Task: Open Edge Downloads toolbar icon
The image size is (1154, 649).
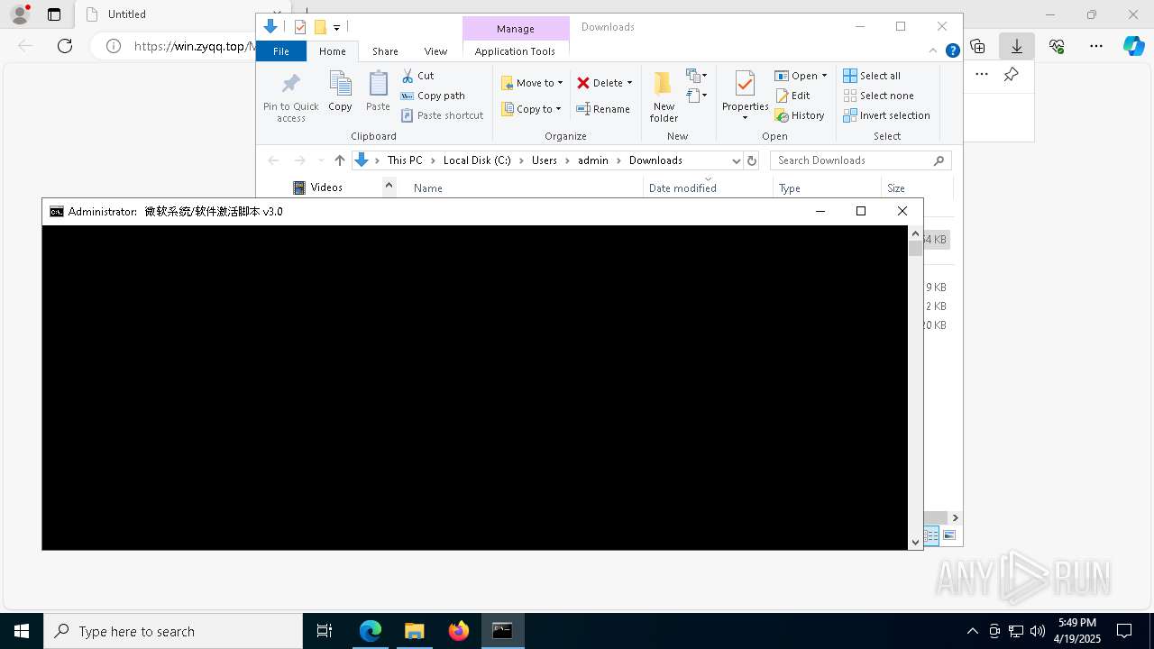Action: click(1017, 46)
